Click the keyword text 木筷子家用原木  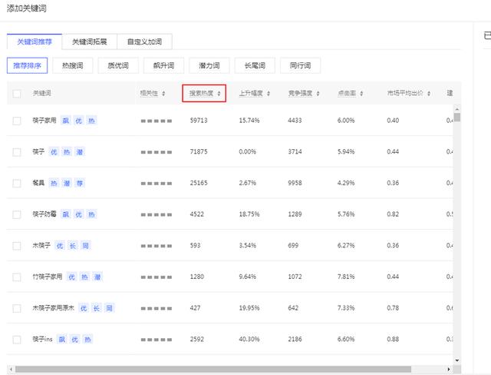[53, 308]
